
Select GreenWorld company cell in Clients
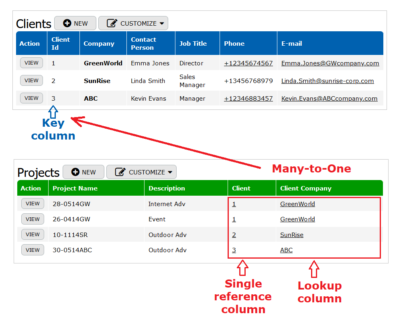point(103,63)
